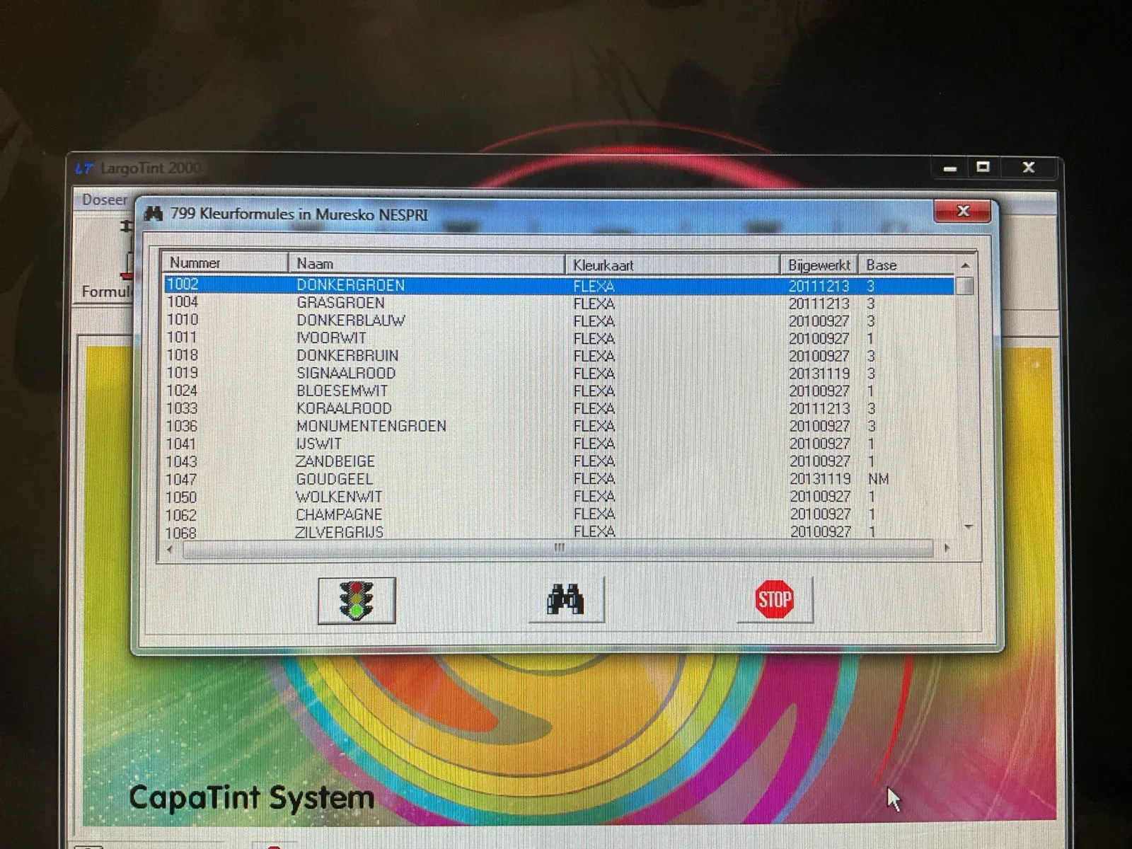
Task: Click the list's scroll up arrow
Action: [966, 265]
